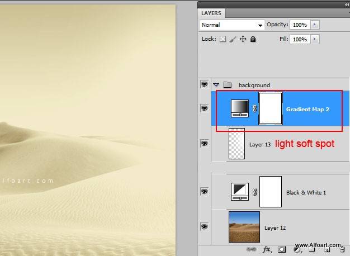The height and width of the screenshot is (256, 350).
Task: Hide the Black & White 1 layer
Action: tap(204, 192)
